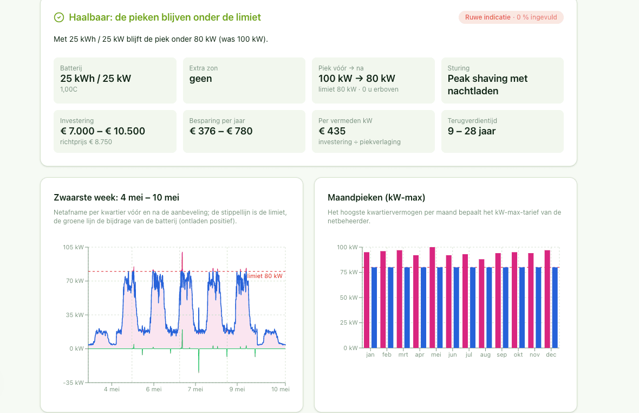Click the heading 'Haalbaar: de pieken blijven onder de limiet'

(x=165, y=17)
